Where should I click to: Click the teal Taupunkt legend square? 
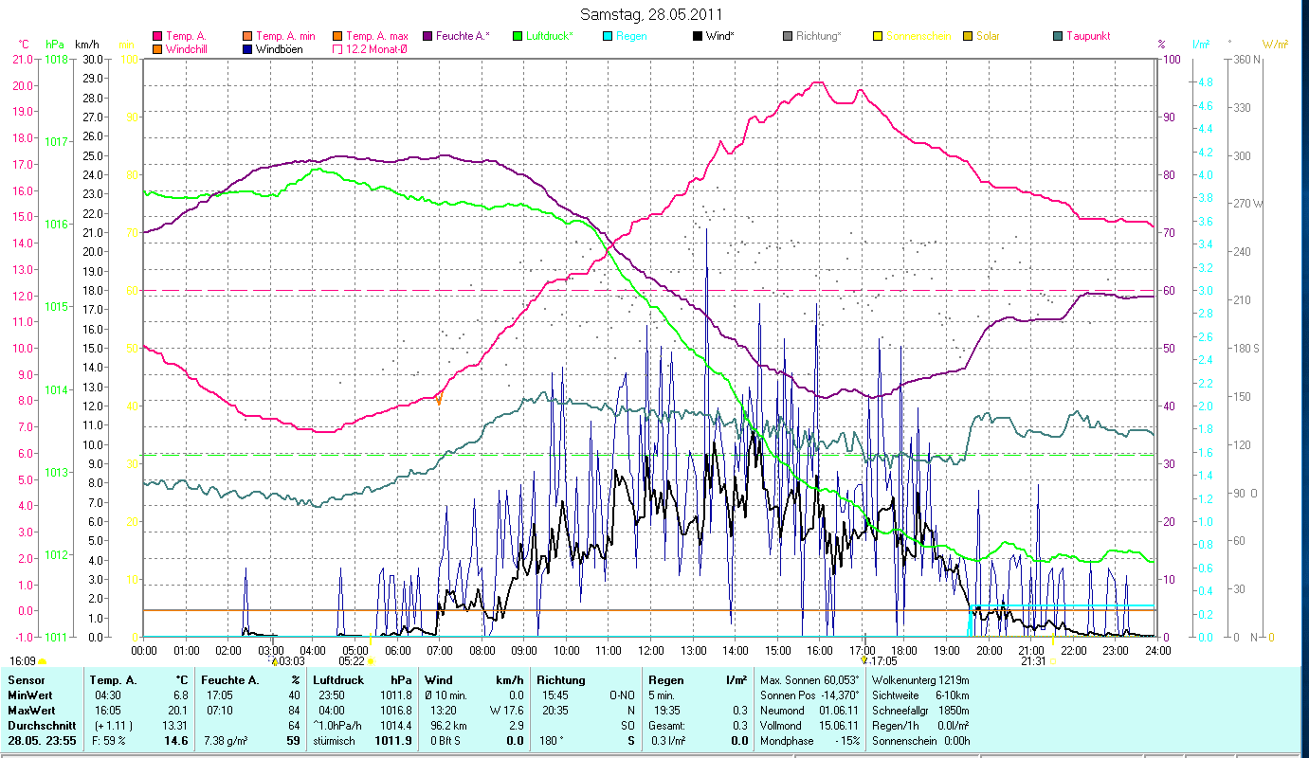[1058, 36]
